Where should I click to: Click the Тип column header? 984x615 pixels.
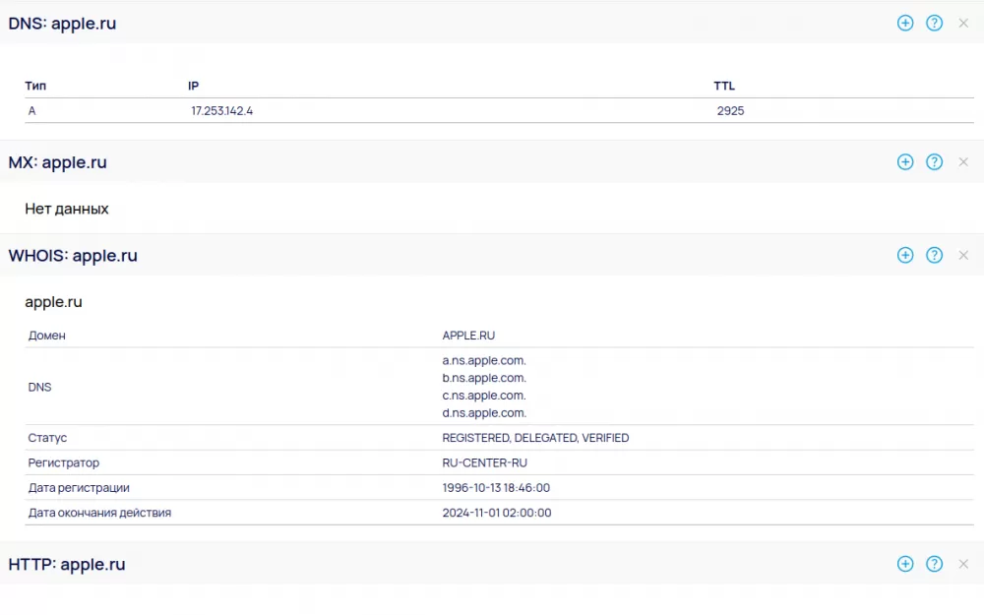(x=35, y=86)
